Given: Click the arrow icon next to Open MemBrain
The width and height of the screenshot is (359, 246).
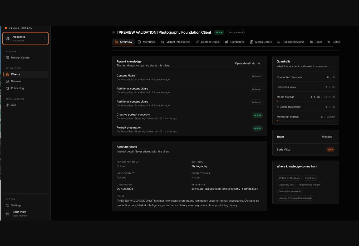Looking at the screenshot, I should [259, 63].
